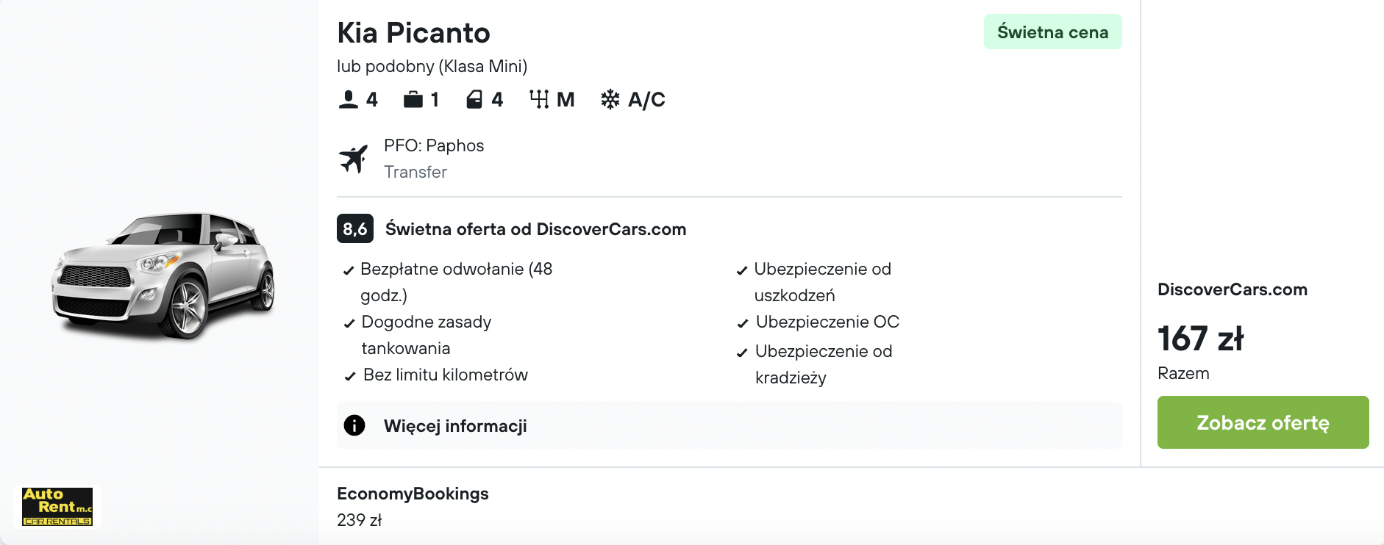Expand the Więcej informacji section
This screenshot has height=545, width=1384.
(x=454, y=426)
